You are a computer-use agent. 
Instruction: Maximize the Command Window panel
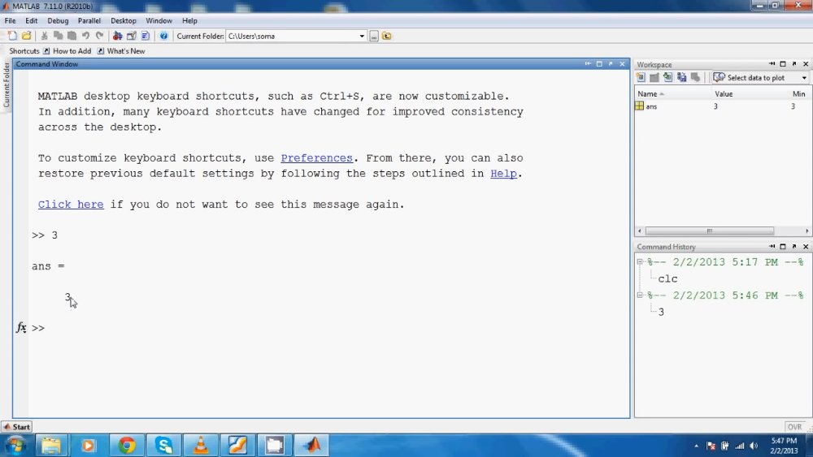599,63
